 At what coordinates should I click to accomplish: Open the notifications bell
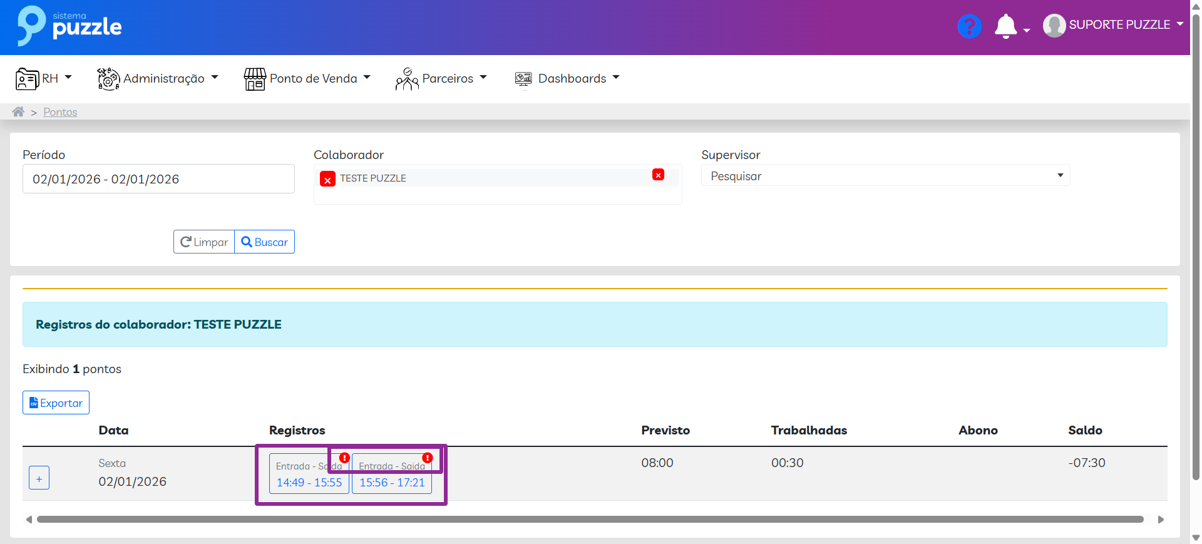(1005, 26)
